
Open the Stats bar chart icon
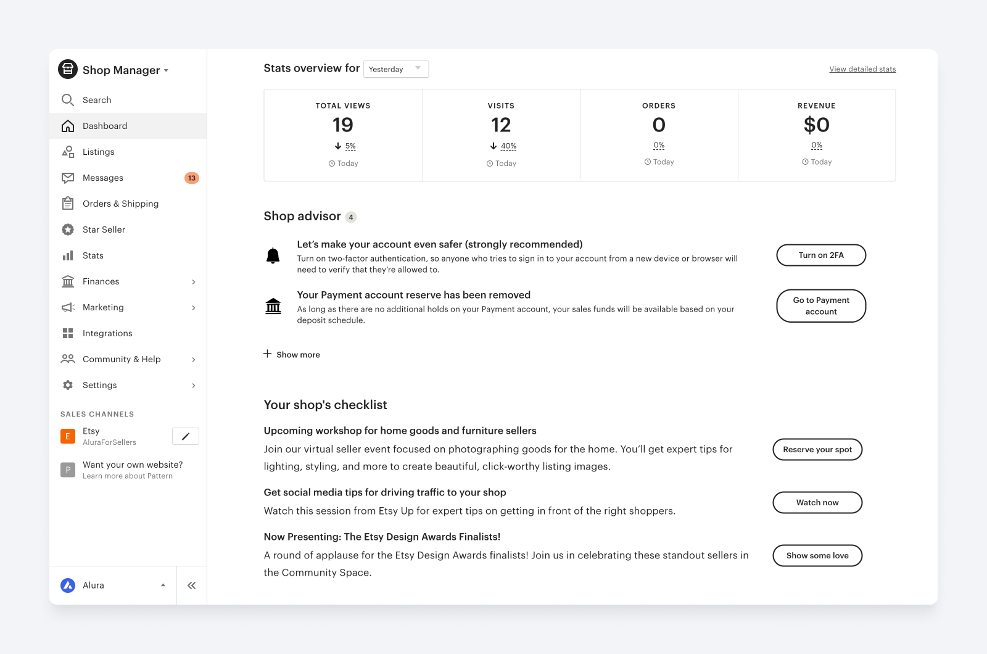68,255
